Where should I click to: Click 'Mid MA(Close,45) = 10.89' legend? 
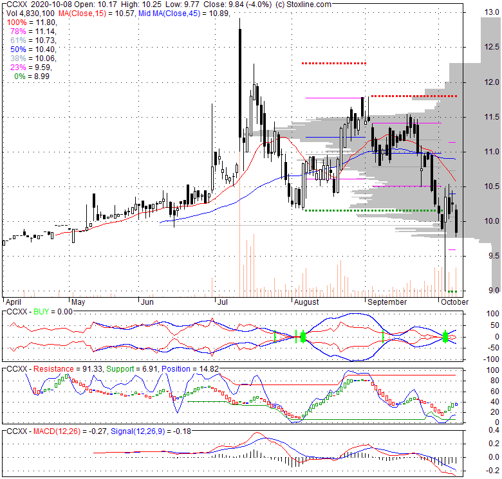tap(184, 14)
